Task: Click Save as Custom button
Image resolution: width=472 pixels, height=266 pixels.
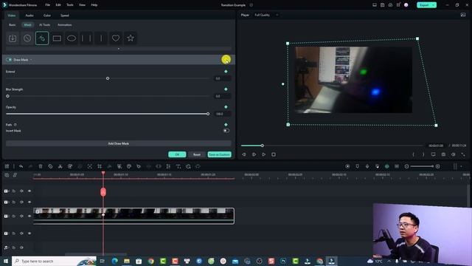Action: (x=220, y=154)
